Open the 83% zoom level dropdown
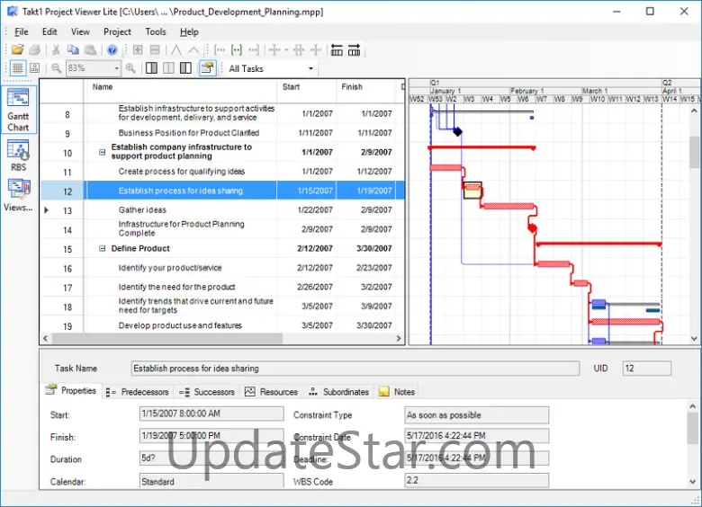The height and width of the screenshot is (507, 702). tap(116, 68)
